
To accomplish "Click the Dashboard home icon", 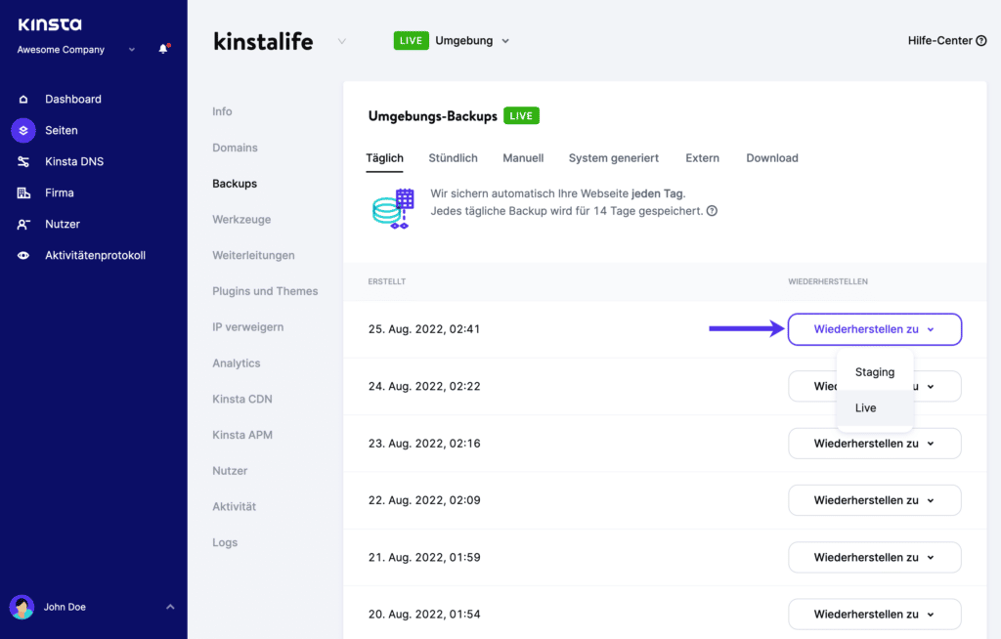I will [23, 99].
